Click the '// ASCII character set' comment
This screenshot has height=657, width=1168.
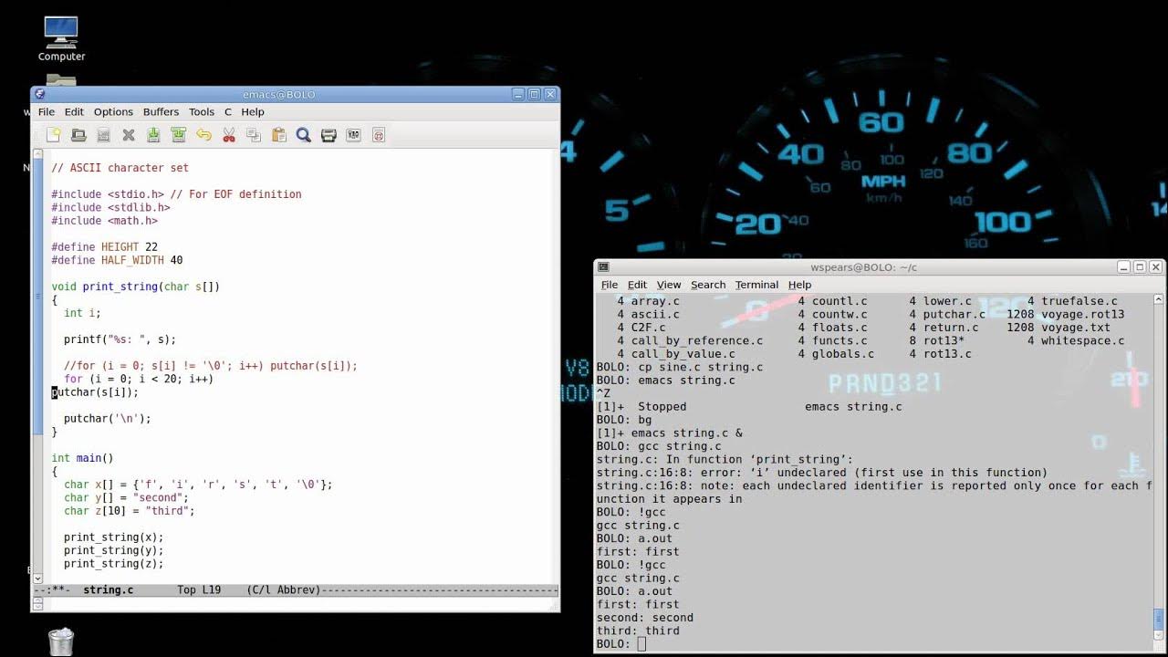pyautogui.click(x=120, y=168)
